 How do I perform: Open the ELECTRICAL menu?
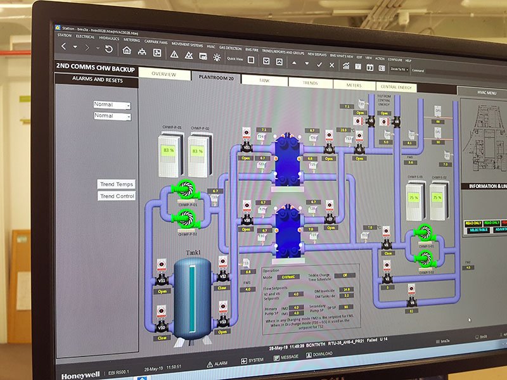point(85,37)
